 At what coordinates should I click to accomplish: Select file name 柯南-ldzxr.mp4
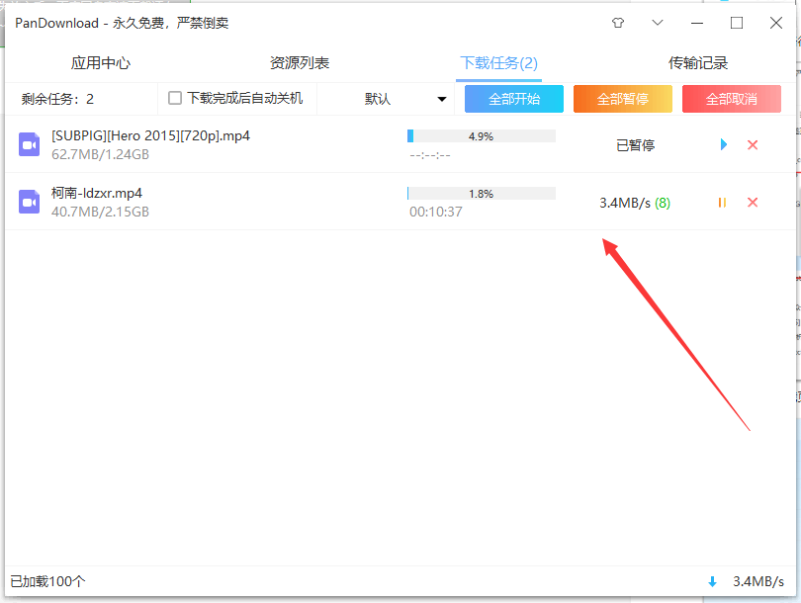[x=97, y=193]
